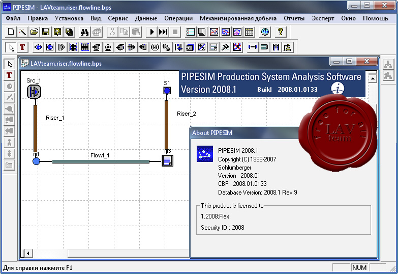Open the blue contour plot icon

(x=226, y=32)
